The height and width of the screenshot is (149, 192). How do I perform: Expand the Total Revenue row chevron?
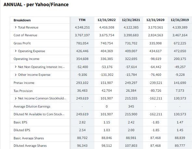[x=16, y=27]
